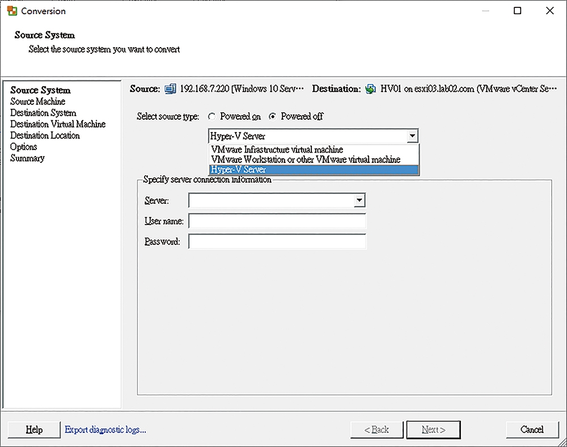
Task: Click destination text HV01 on esxi03.lab02.com
Action: tap(427, 89)
